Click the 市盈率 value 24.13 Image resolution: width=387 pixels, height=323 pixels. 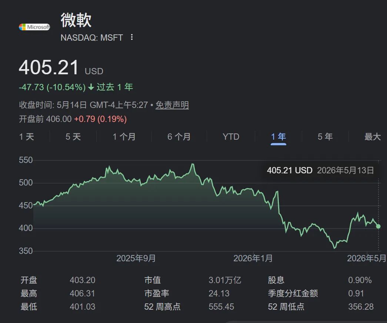click(219, 293)
